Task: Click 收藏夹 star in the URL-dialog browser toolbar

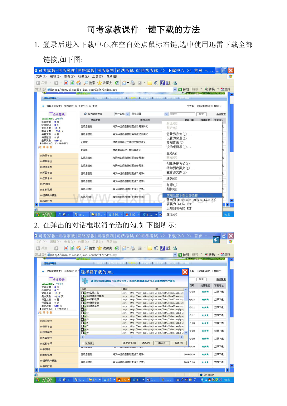Action: 100,248
